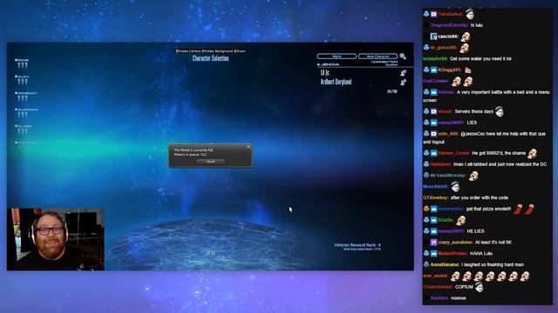Click the Character Selection title
This screenshot has height=313, width=558.
point(210,58)
